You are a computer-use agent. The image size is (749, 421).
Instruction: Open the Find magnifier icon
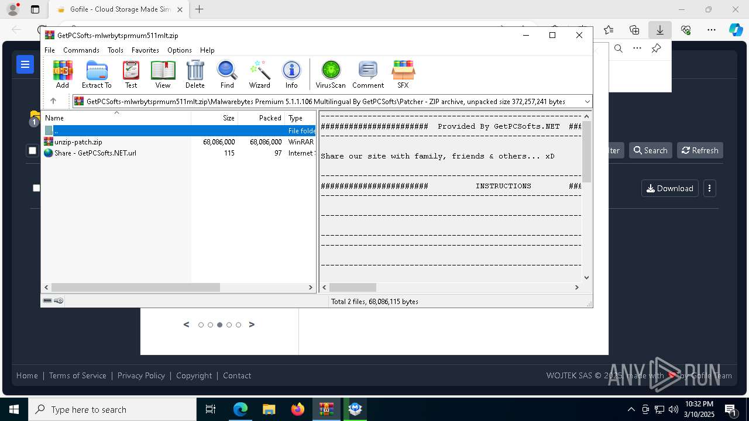227,74
